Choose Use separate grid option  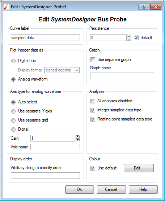(x=13, y=120)
